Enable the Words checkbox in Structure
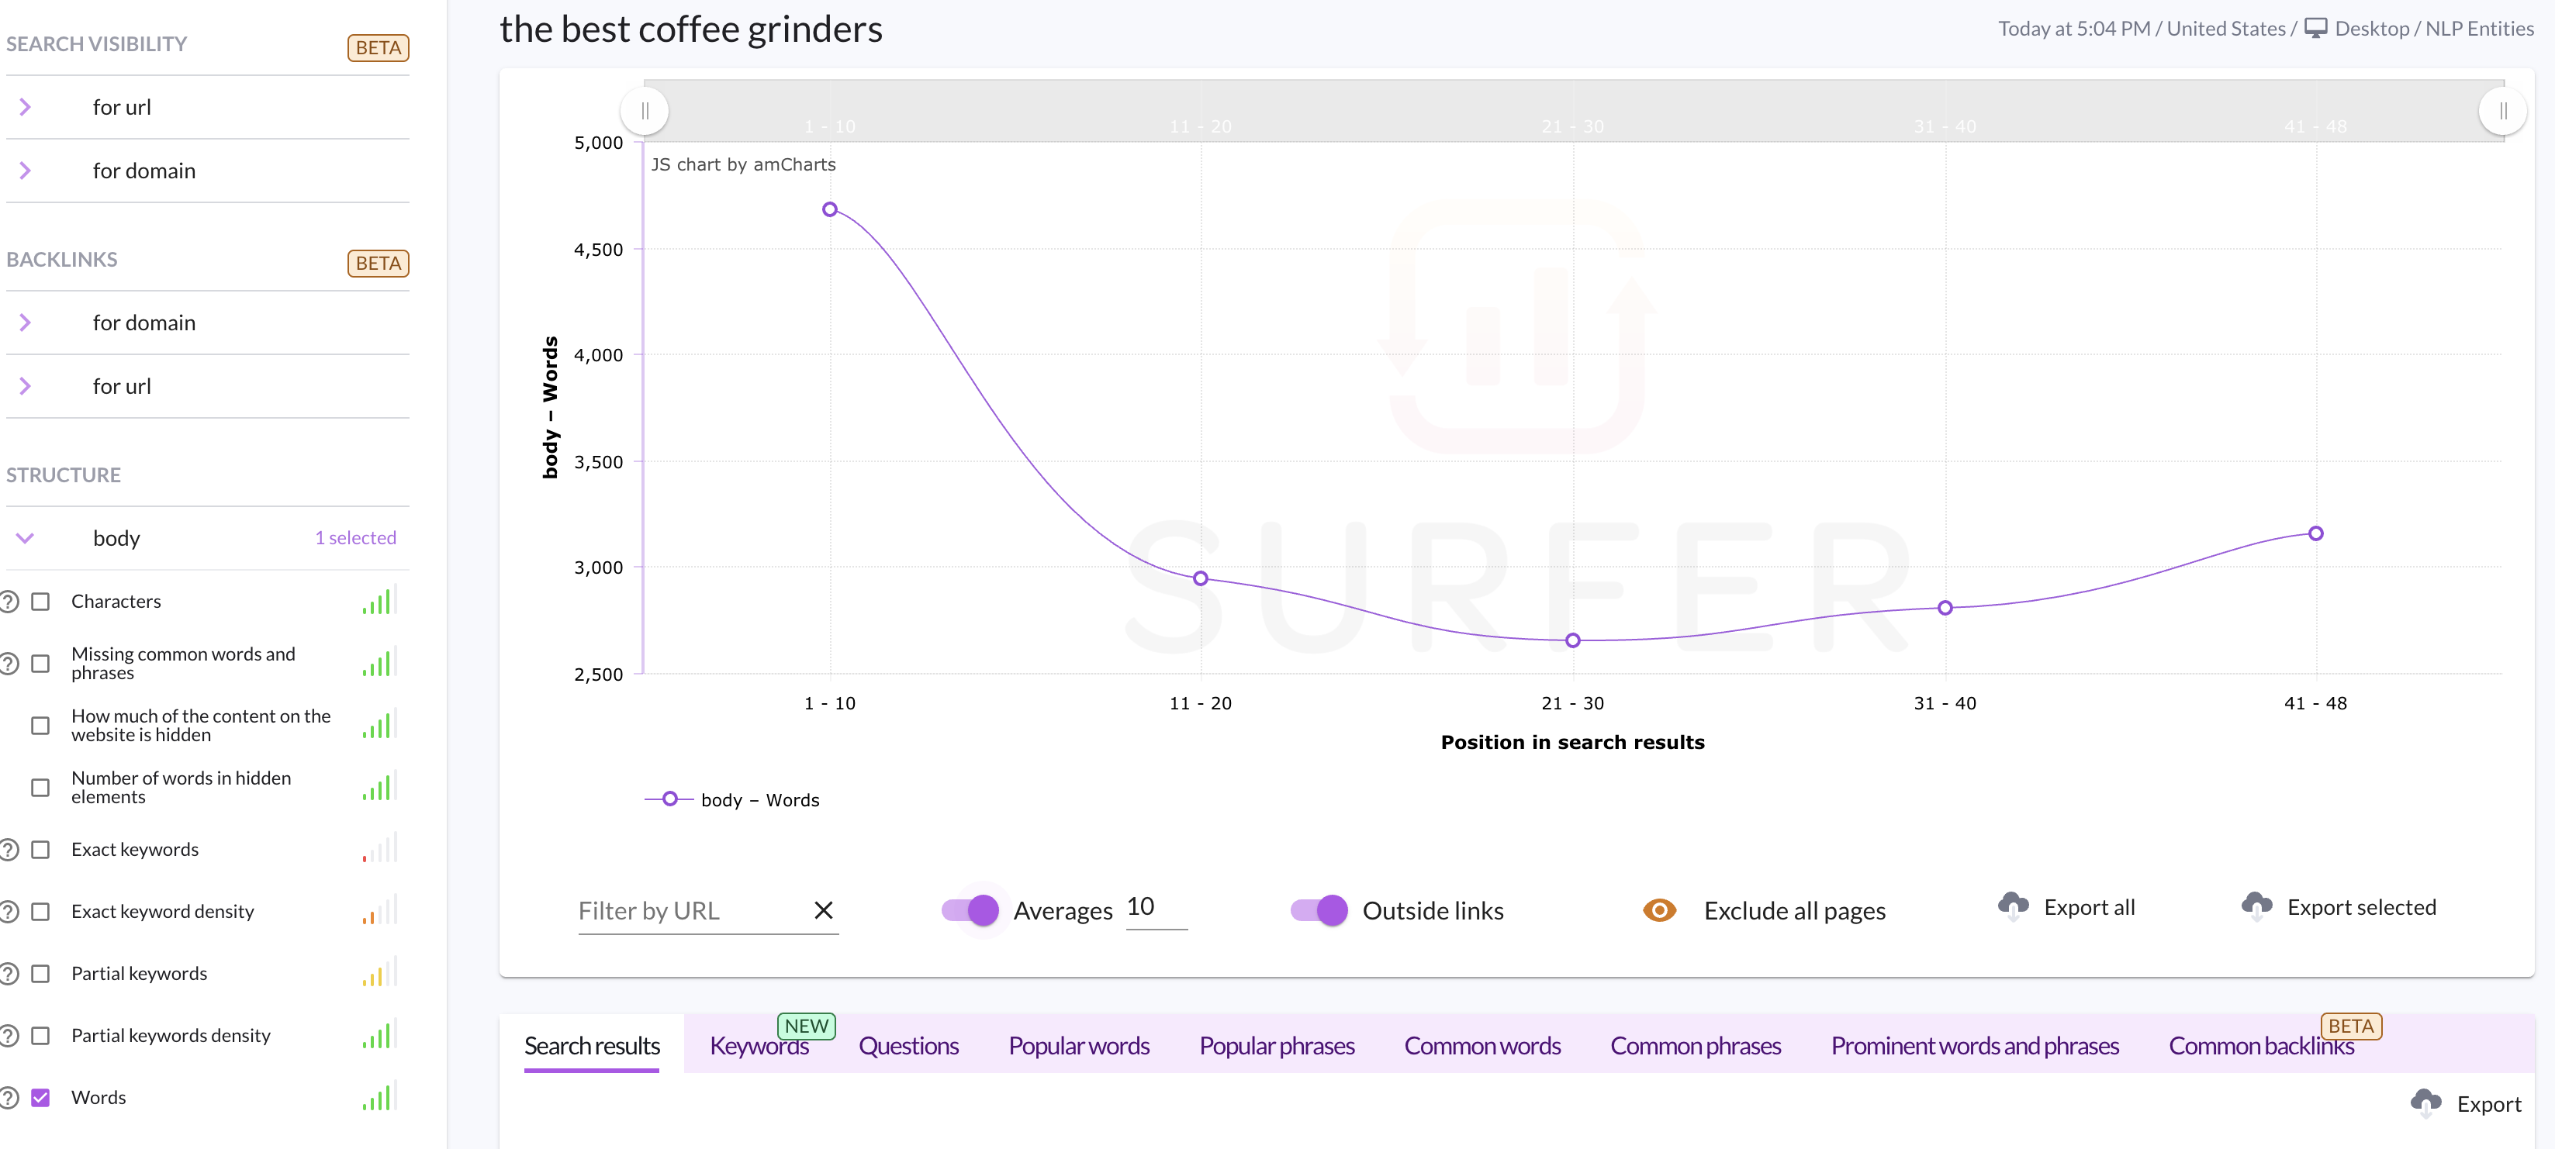This screenshot has width=2555, height=1149. (44, 1097)
